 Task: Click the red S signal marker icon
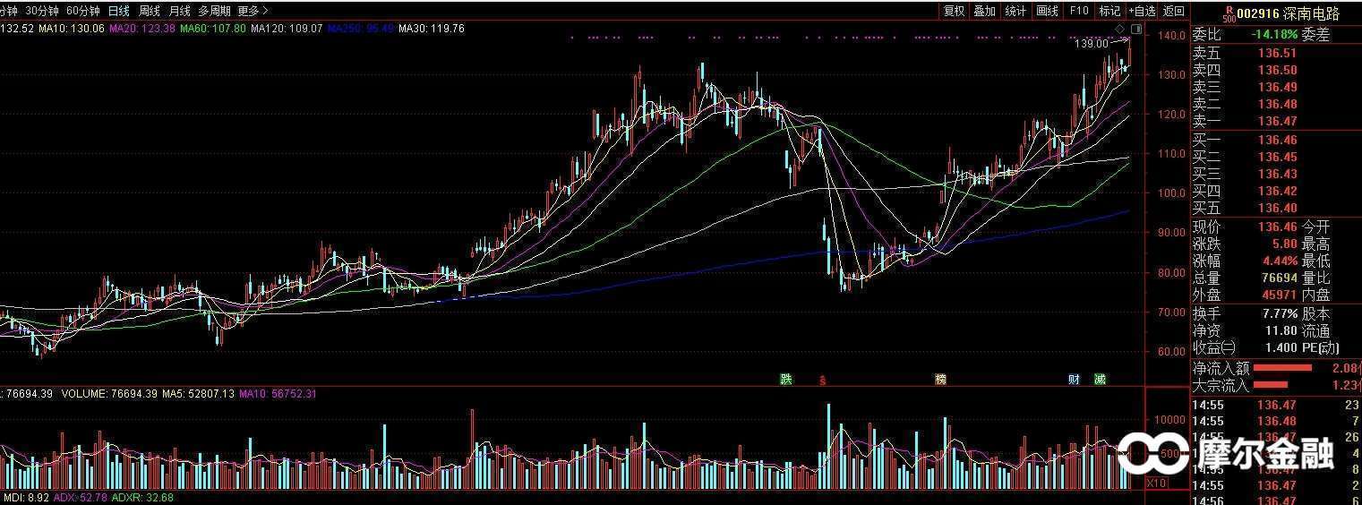tap(822, 380)
